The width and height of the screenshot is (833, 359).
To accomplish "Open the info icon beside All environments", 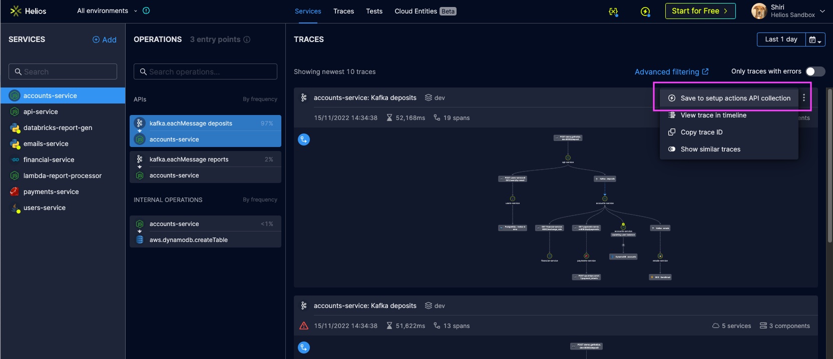I will [x=146, y=10].
